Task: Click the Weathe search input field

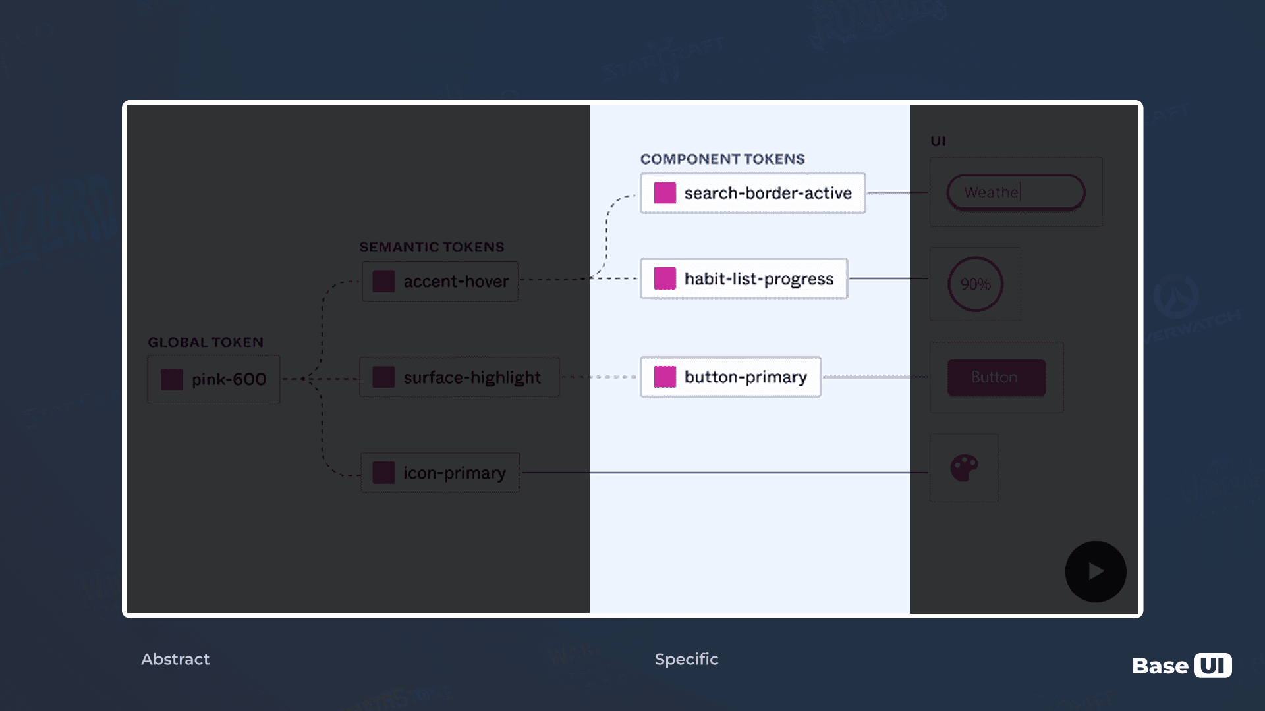Action: click(x=1016, y=192)
